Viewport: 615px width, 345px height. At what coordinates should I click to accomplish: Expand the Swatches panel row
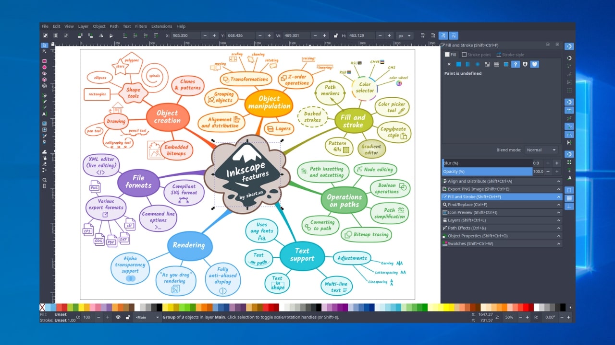pyautogui.click(x=501, y=243)
